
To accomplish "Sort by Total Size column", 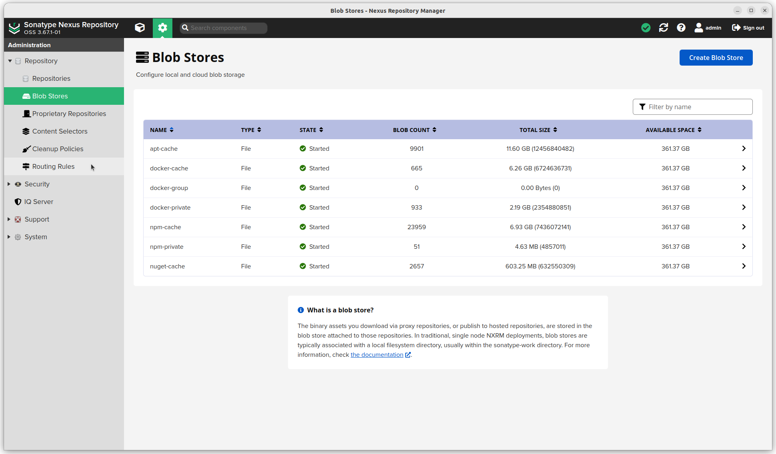I will pyautogui.click(x=538, y=130).
